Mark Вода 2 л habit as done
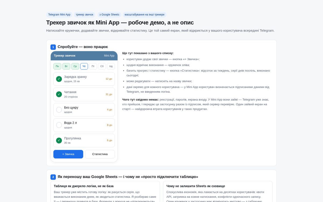323x202 pixels. tap(59, 125)
